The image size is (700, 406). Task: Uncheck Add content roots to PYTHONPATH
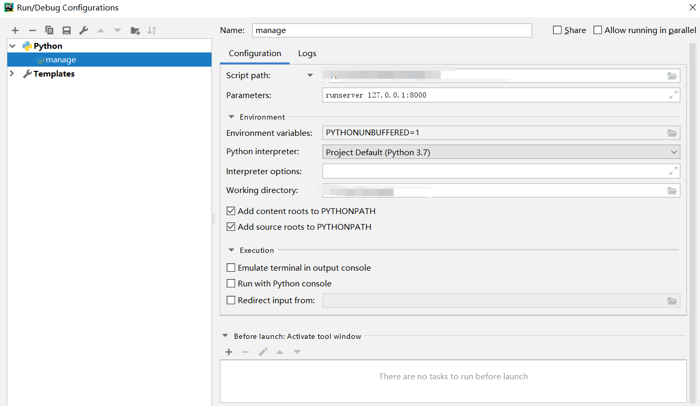coord(231,211)
